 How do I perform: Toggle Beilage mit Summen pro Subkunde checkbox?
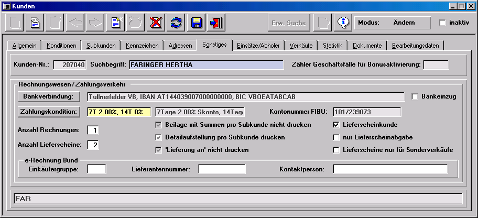tap(158, 125)
